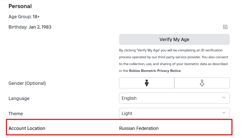Click the Russian Federation account location value
Screen dimensions: 245x138
click(x=139, y=128)
